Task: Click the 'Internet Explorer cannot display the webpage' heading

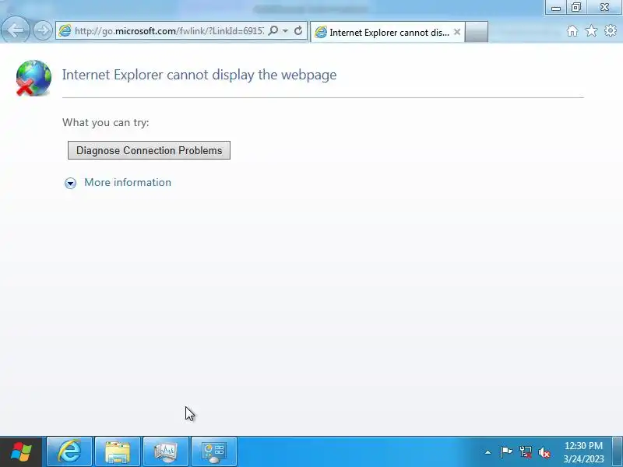Action: click(199, 75)
